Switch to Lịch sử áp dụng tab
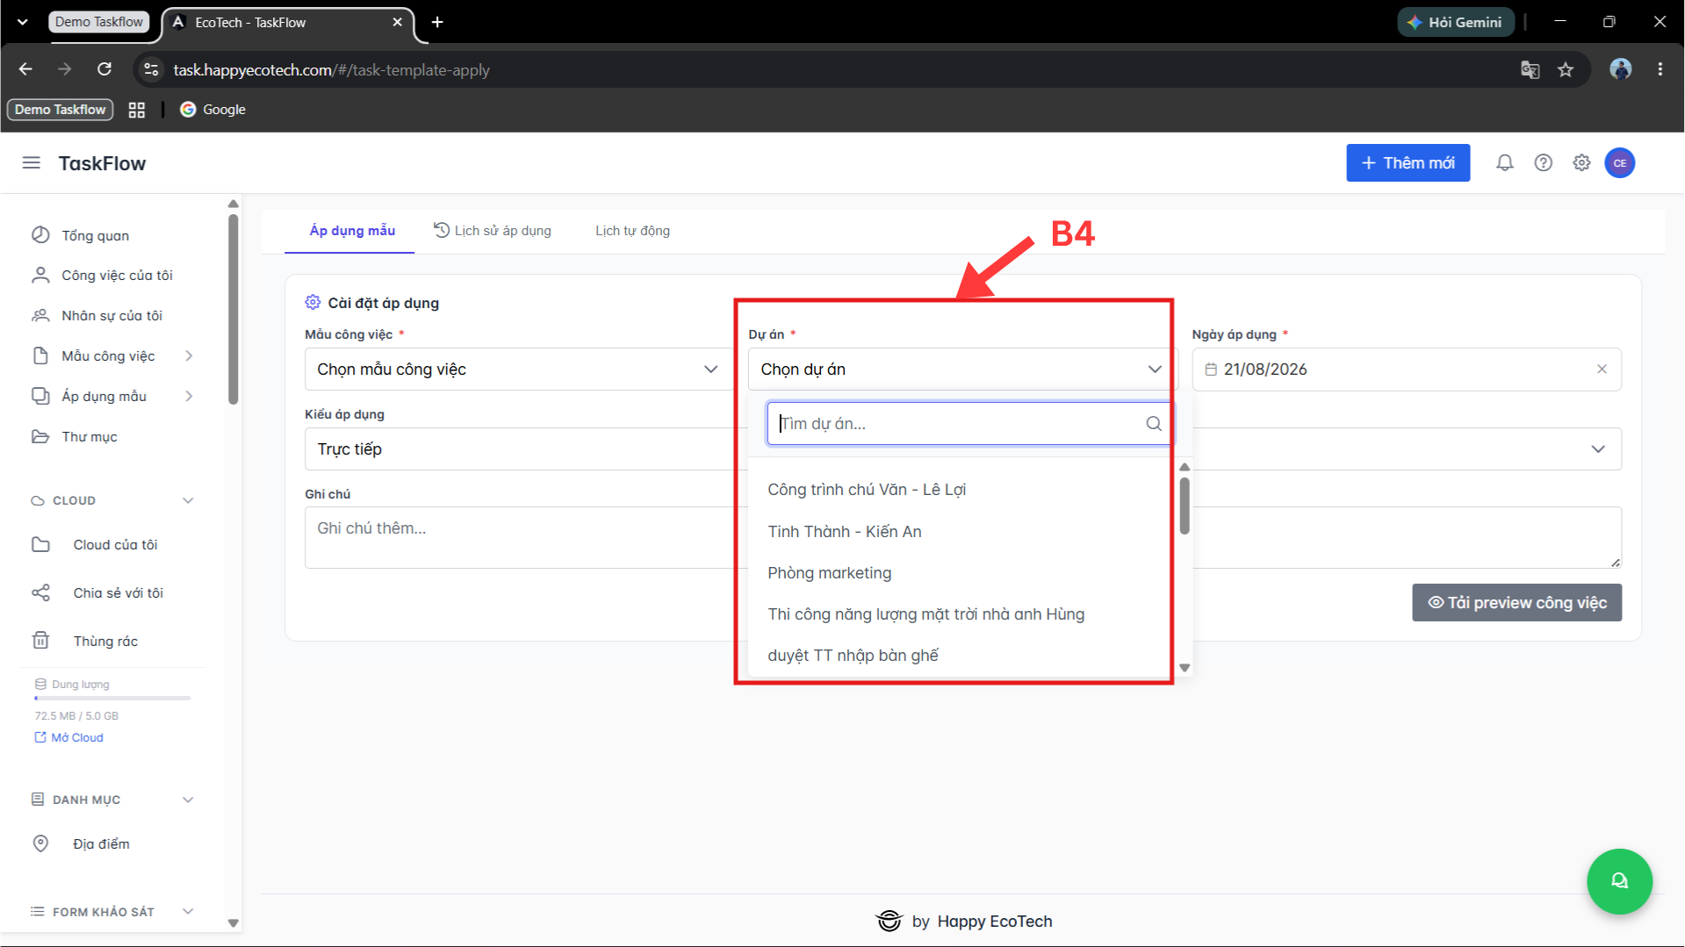Image resolution: width=1685 pixels, height=947 pixels. click(493, 231)
